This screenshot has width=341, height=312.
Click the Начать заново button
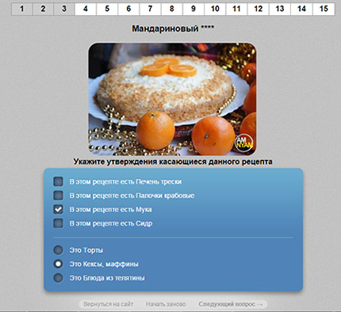click(x=166, y=304)
